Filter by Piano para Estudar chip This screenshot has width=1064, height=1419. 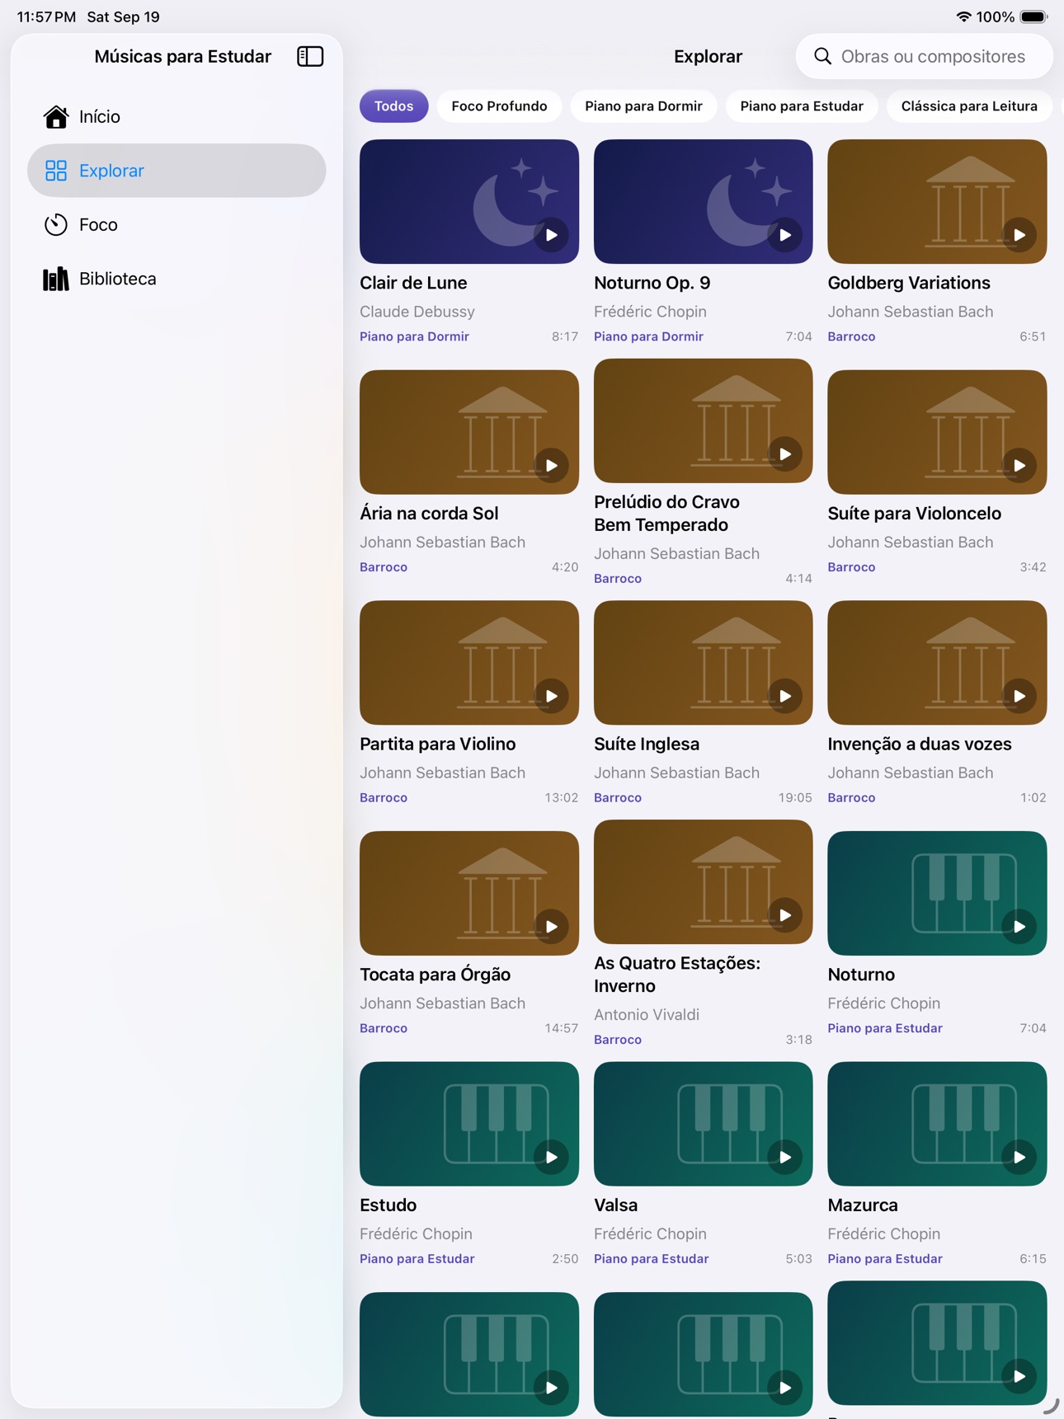801,106
